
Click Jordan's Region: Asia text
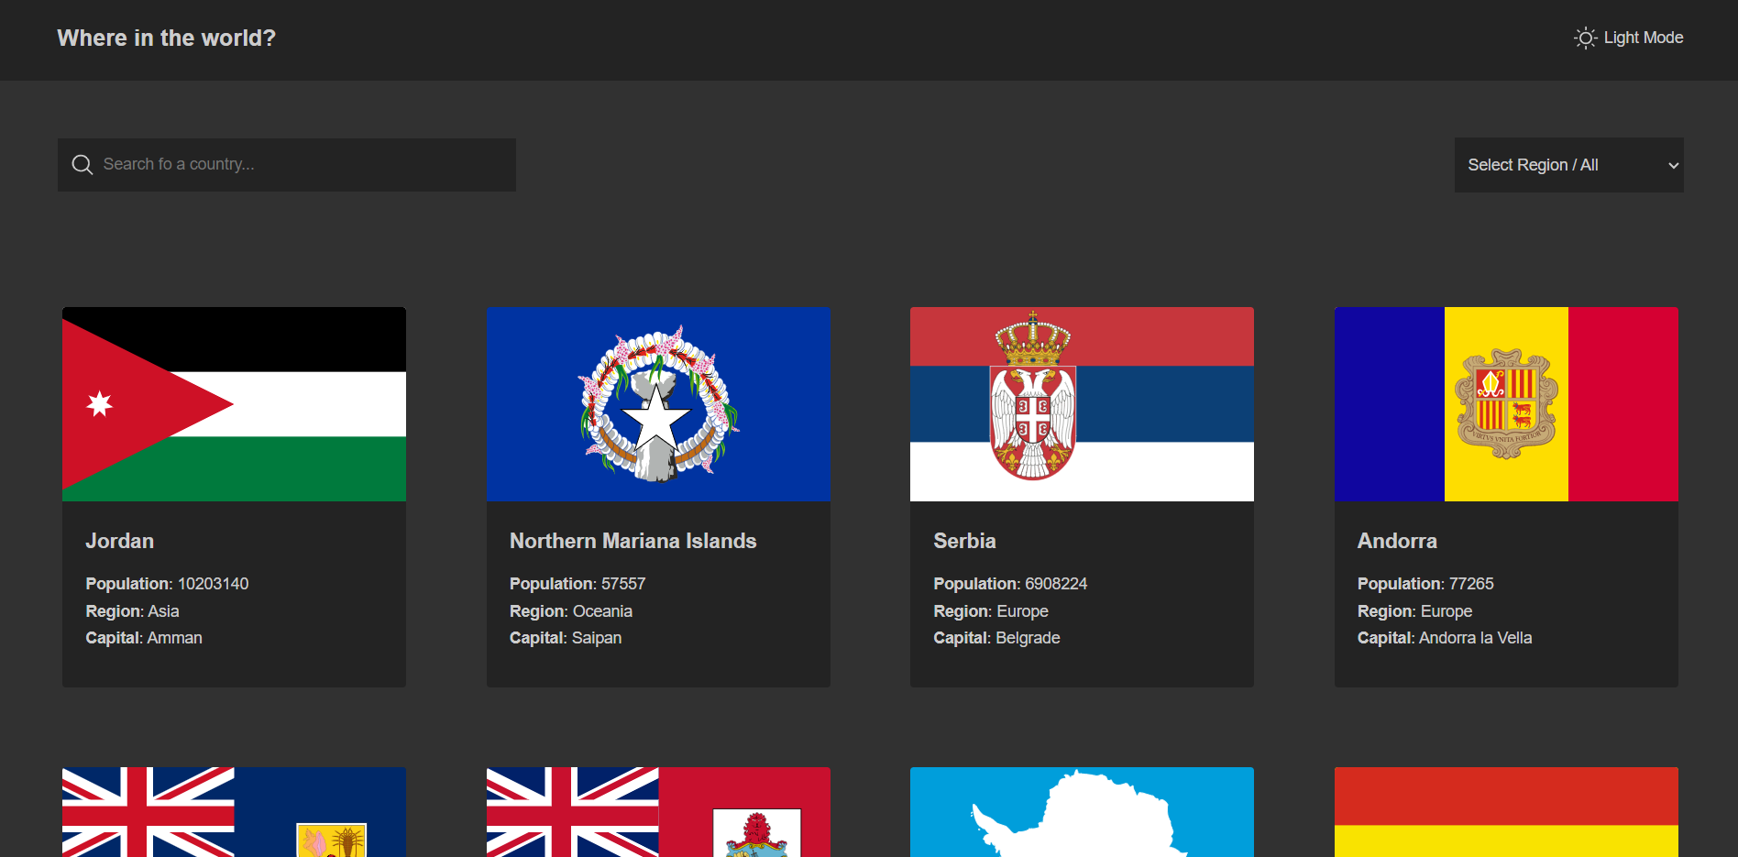click(132, 611)
